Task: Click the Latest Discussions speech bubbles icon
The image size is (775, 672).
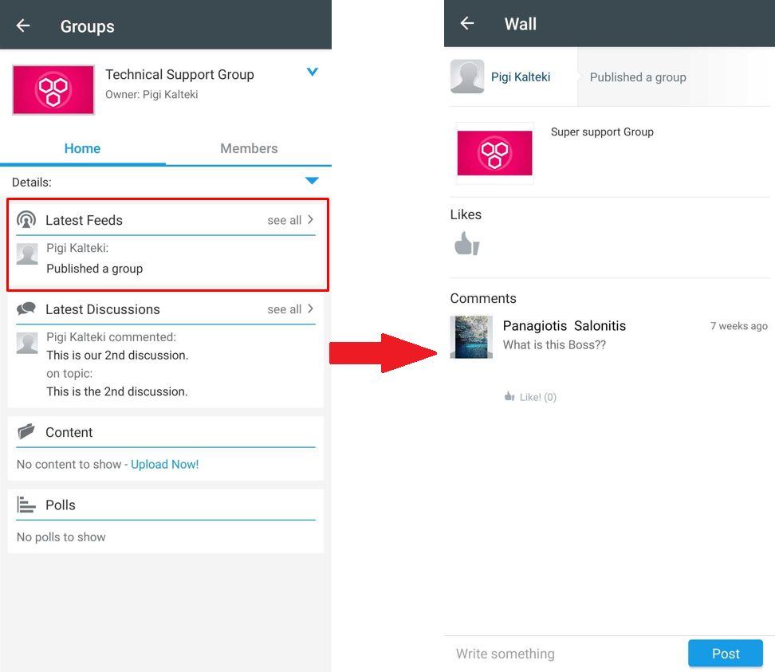Action: pyautogui.click(x=26, y=308)
